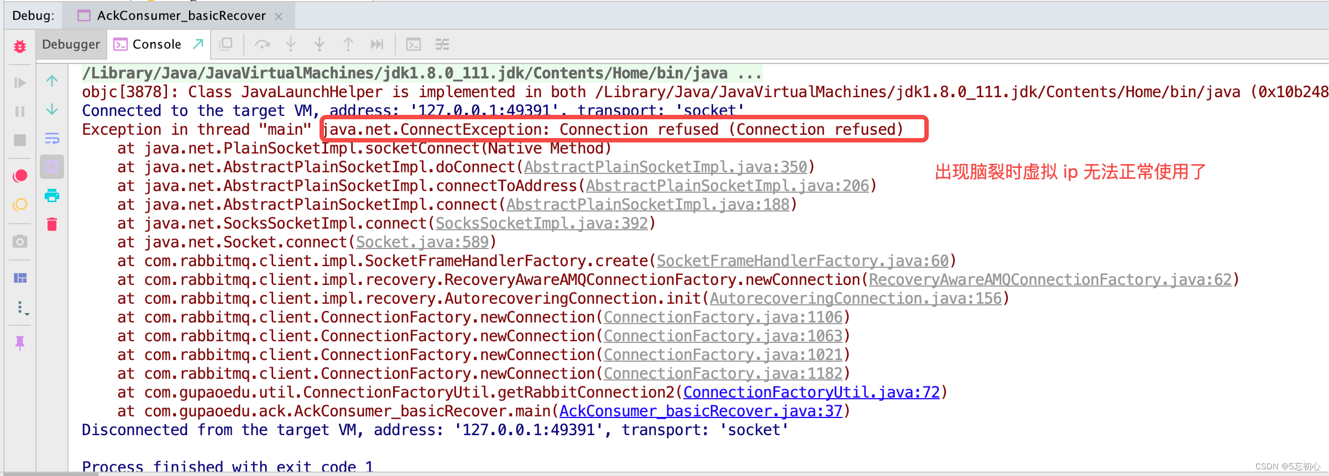Screen dimensions: 1329x476
Task: Open the debugger settings dropdown (three dots)
Action: [x=22, y=308]
